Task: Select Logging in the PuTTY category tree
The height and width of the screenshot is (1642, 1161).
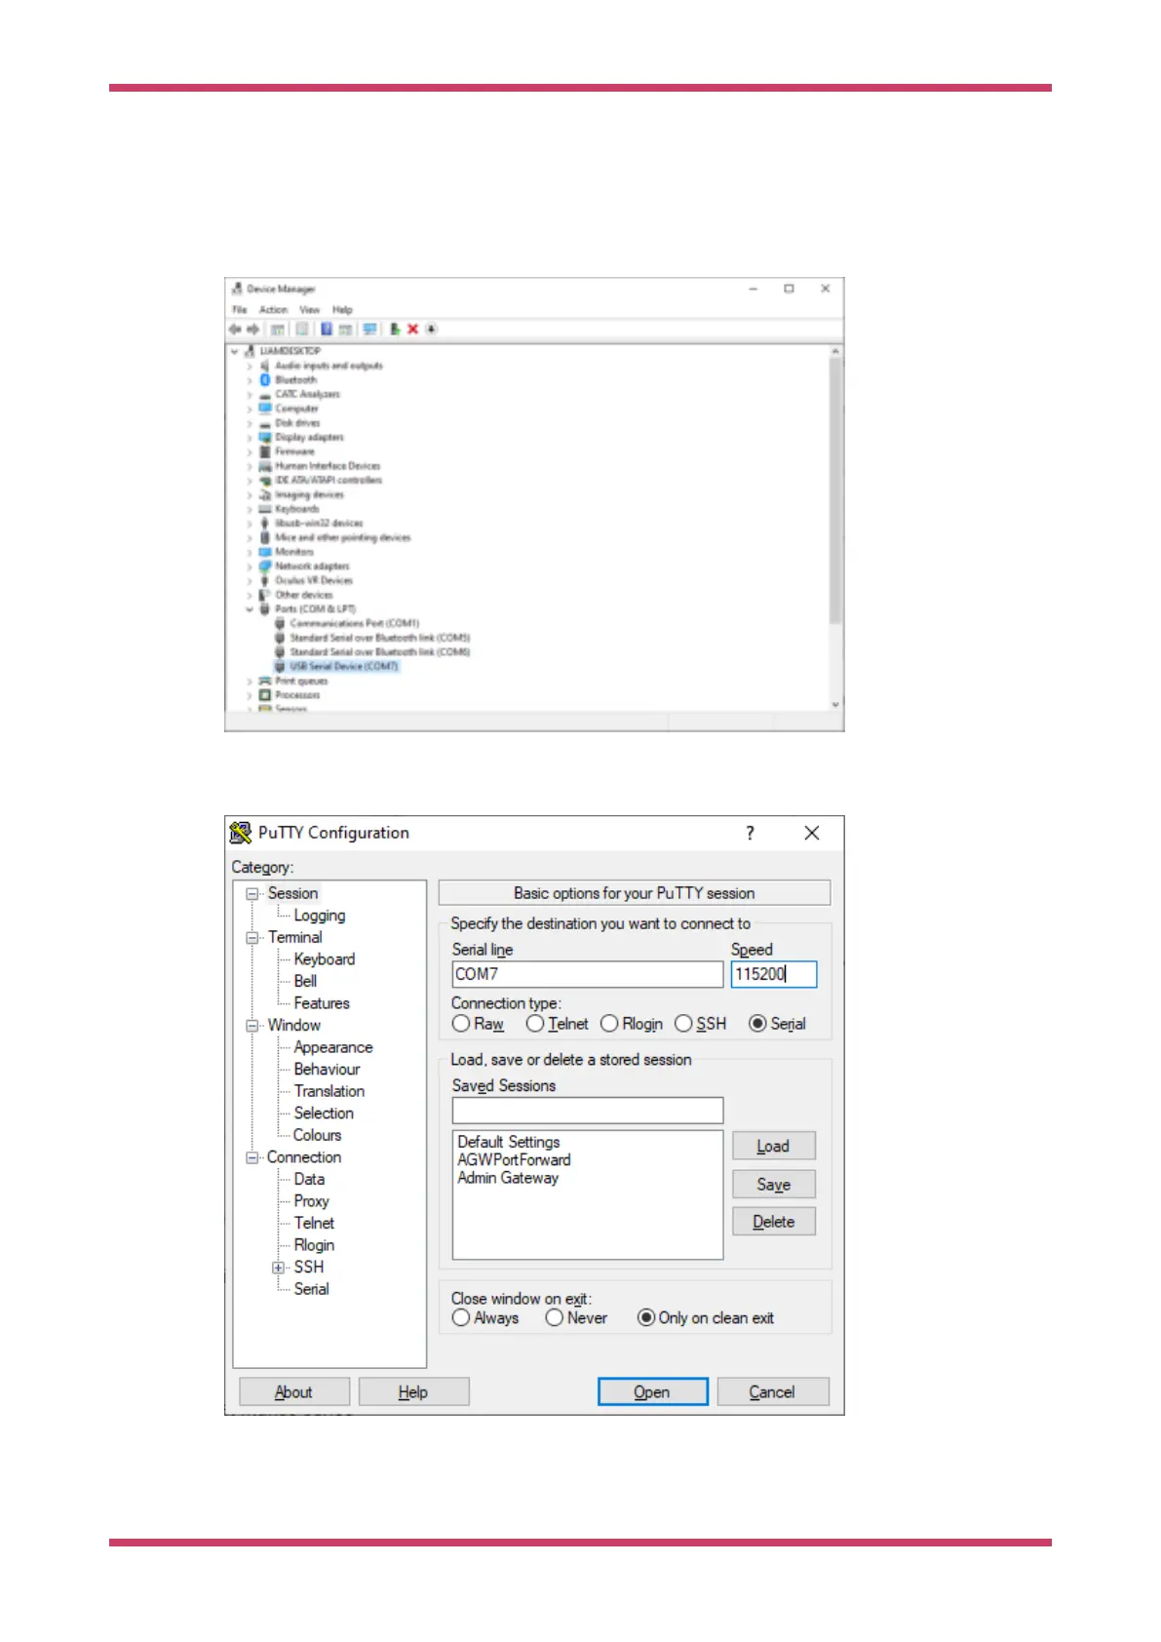Action: pos(319,916)
